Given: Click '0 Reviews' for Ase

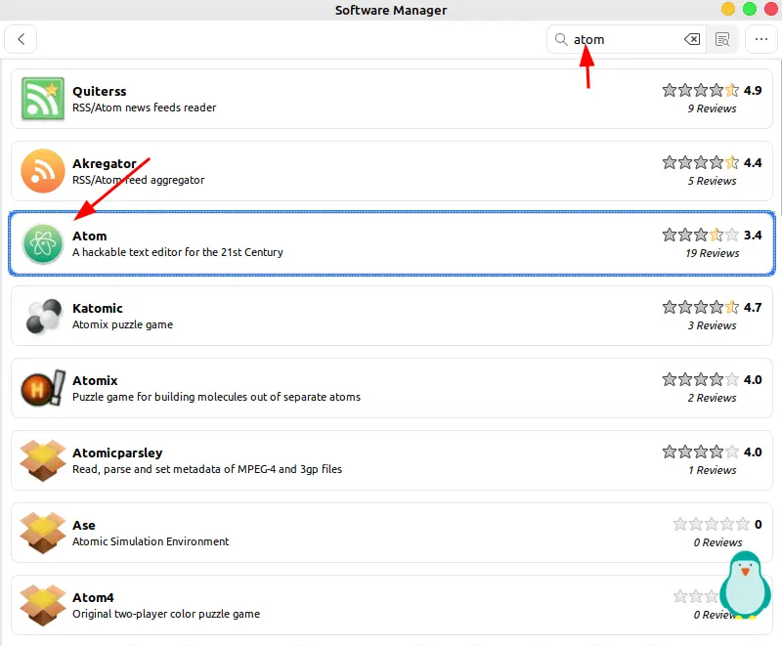Looking at the screenshot, I should (x=717, y=541).
